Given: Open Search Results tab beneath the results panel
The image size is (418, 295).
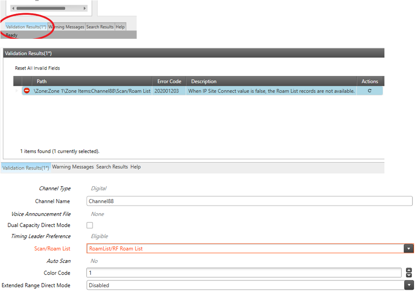Looking at the screenshot, I should coord(112,167).
